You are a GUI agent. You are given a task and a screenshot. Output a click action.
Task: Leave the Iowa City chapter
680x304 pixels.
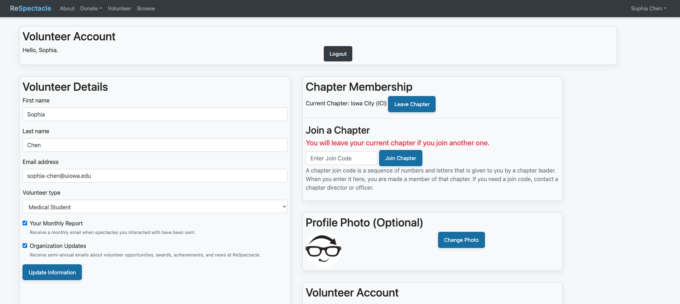(412, 104)
